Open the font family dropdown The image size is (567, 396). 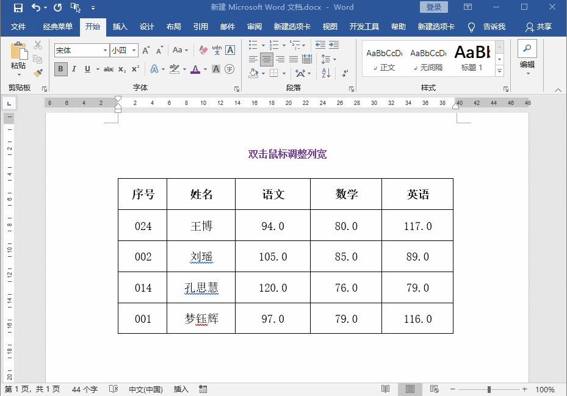click(x=105, y=51)
